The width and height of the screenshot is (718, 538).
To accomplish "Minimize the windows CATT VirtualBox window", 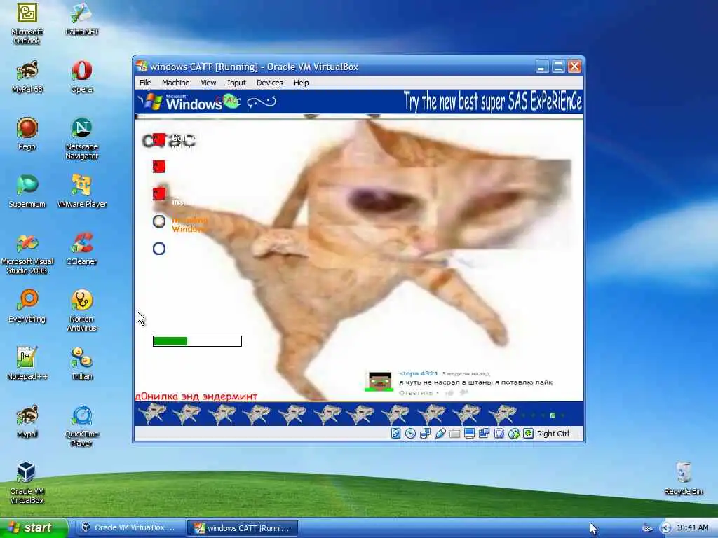I will coord(542,67).
